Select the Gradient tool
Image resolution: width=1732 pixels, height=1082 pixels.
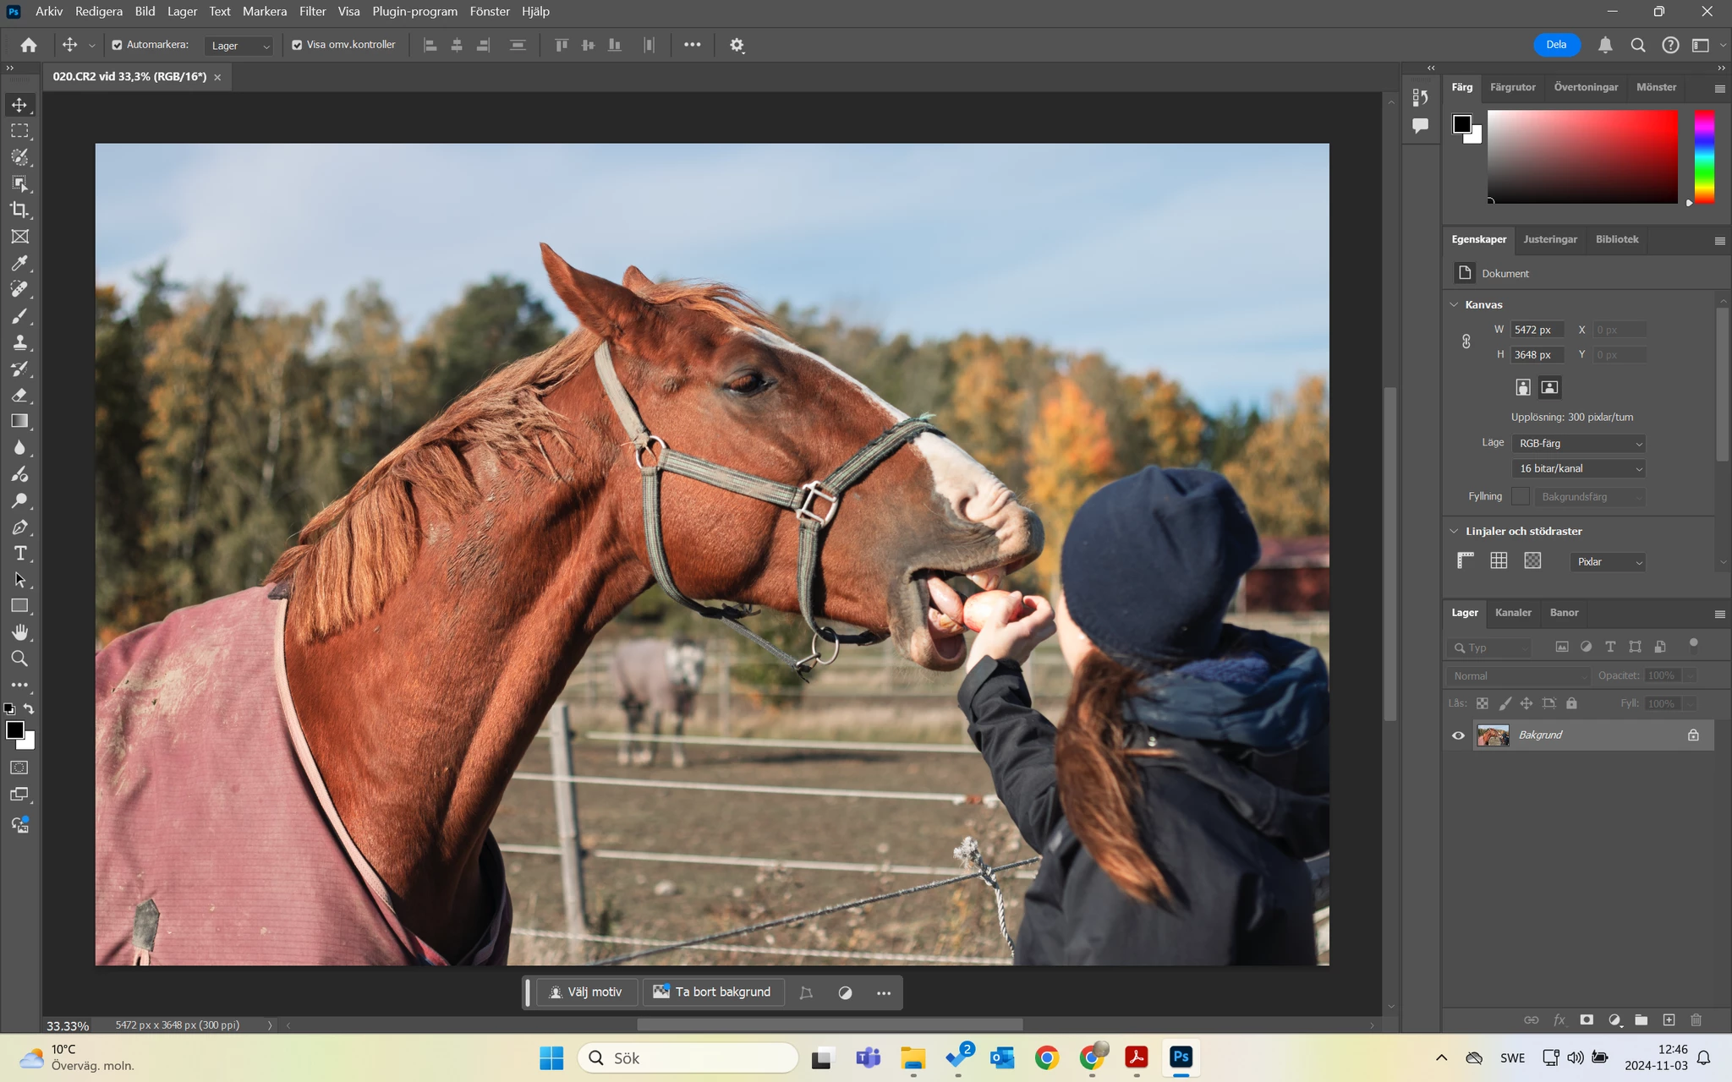pos(19,421)
